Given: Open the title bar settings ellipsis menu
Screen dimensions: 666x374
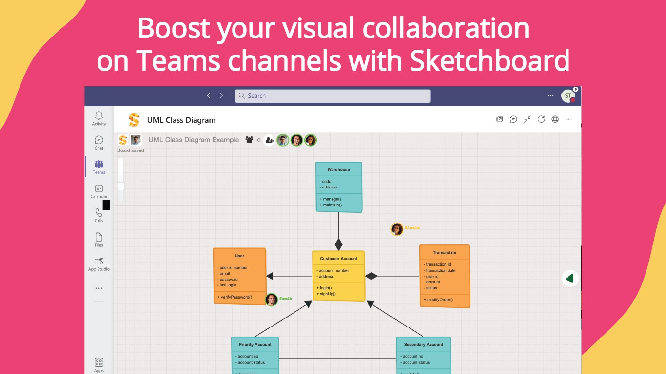Looking at the screenshot, I should (551, 96).
